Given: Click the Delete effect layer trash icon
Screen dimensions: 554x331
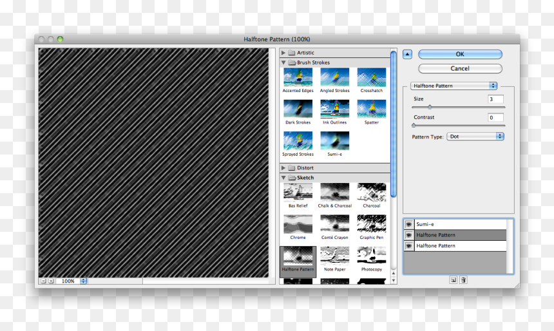Looking at the screenshot, I should click(463, 279).
